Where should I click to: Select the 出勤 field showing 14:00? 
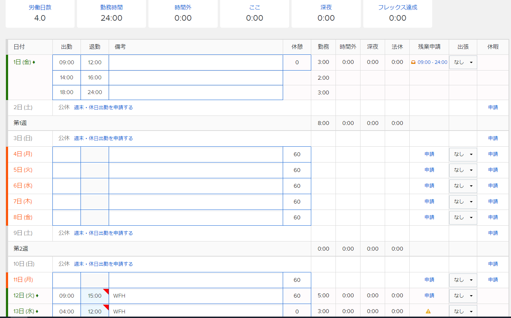[67, 78]
